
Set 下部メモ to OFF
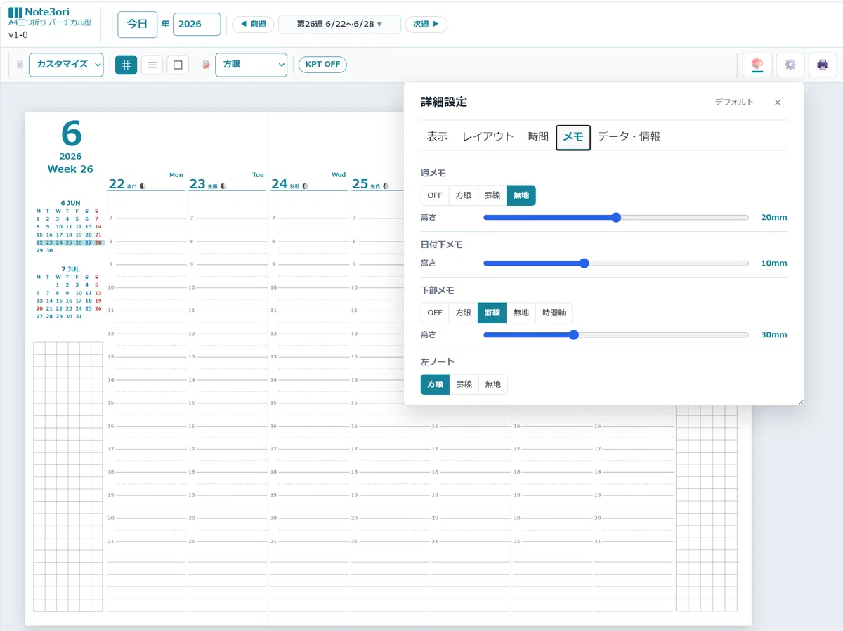[435, 313]
